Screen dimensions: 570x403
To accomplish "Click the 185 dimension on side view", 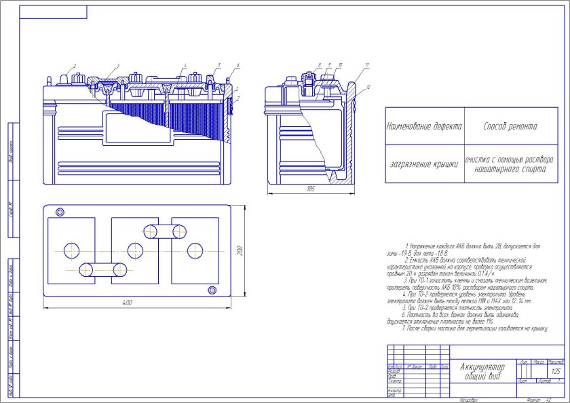I will click(x=311, y=188).
